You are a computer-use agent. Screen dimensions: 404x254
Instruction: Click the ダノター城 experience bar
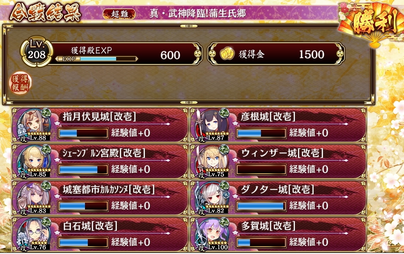tap(261, 206)
